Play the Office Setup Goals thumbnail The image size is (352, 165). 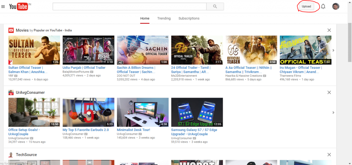pyautogui.click(x=34, y=112)
